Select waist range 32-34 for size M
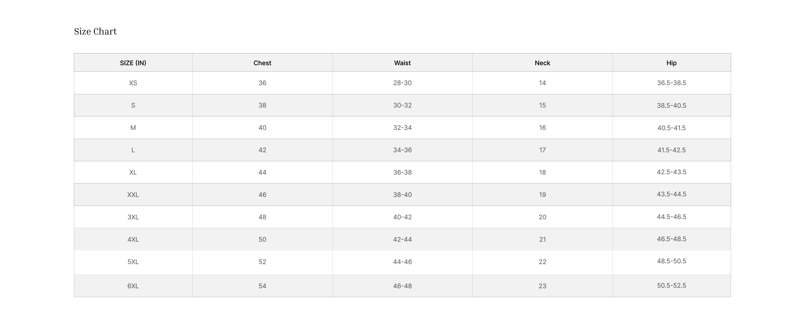The image size is (805, 332). (402, 128)
